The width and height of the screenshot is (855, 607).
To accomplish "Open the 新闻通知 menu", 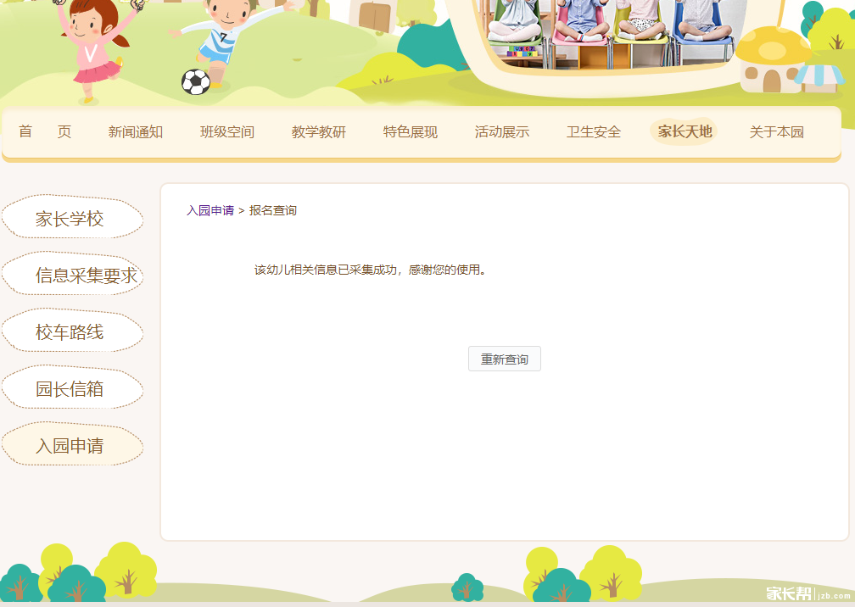I will click(x=135, y=132).
